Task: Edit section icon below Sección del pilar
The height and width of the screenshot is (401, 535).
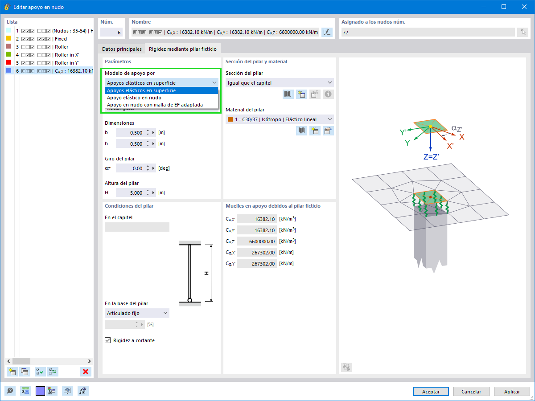Action: tap(315, 94)
